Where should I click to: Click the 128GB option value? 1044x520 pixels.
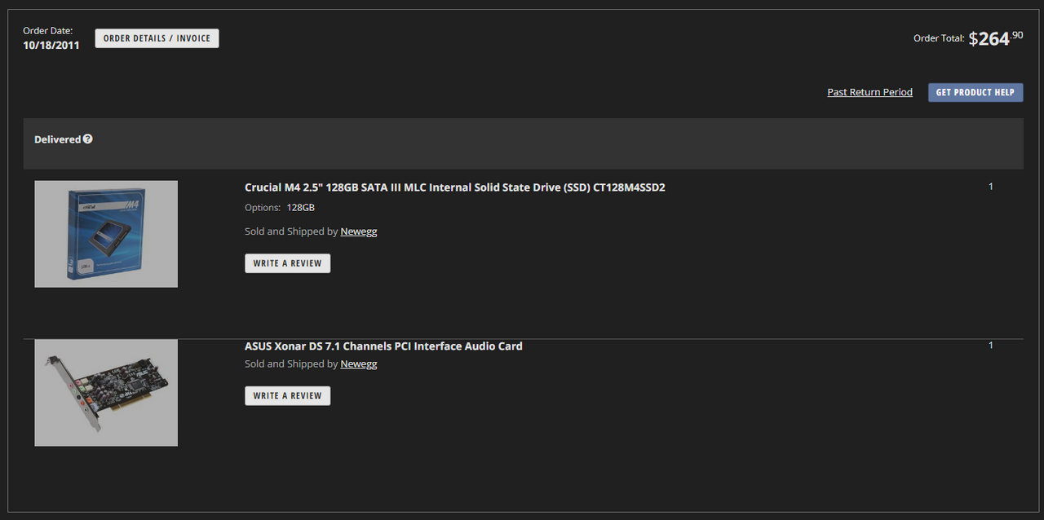click(x=300, y=208)
